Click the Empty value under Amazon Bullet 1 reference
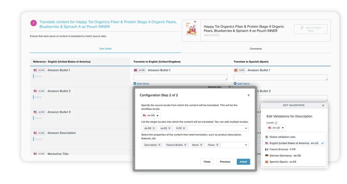Image resolution: width=347 pixels, height=184 pixels. click(38, 76)
